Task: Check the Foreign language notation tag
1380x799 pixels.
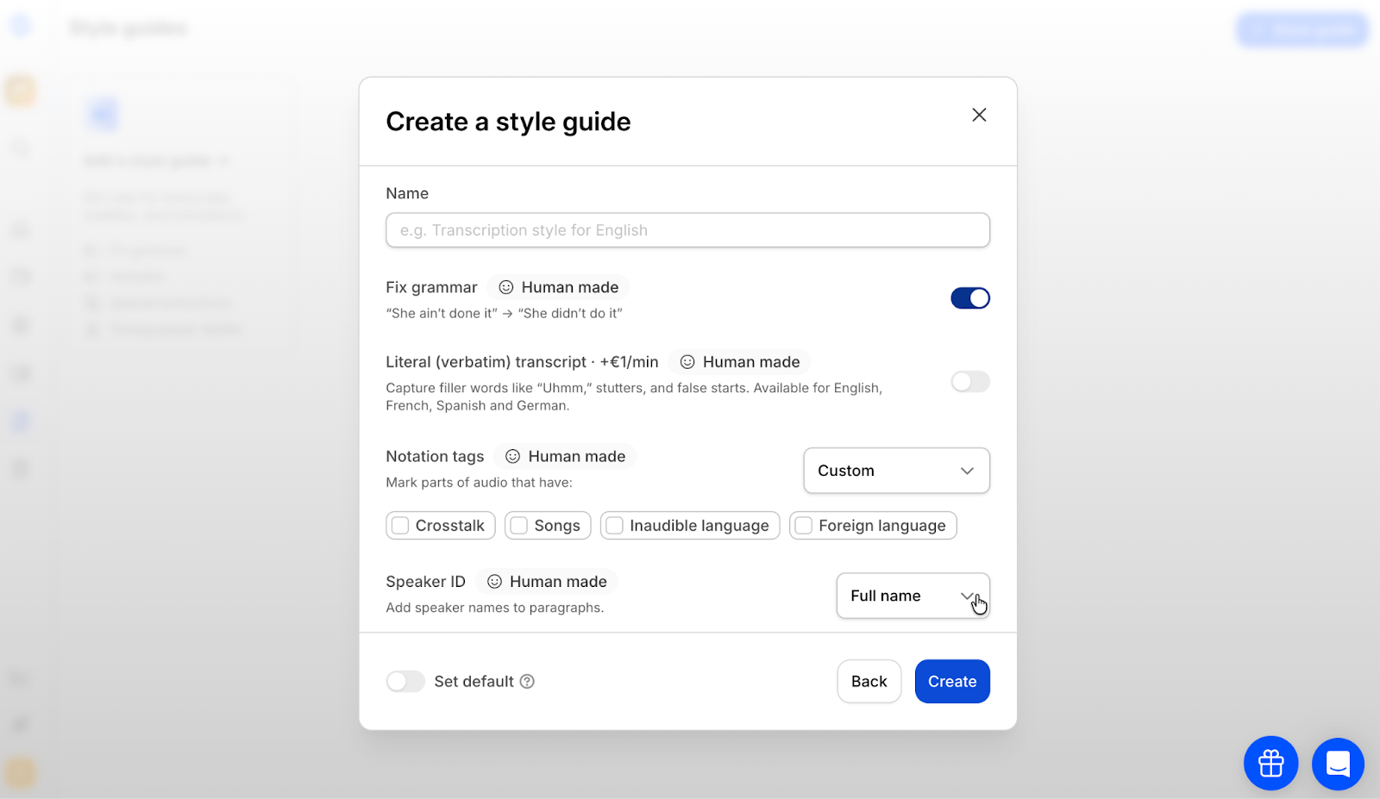Action: [803, 525]
